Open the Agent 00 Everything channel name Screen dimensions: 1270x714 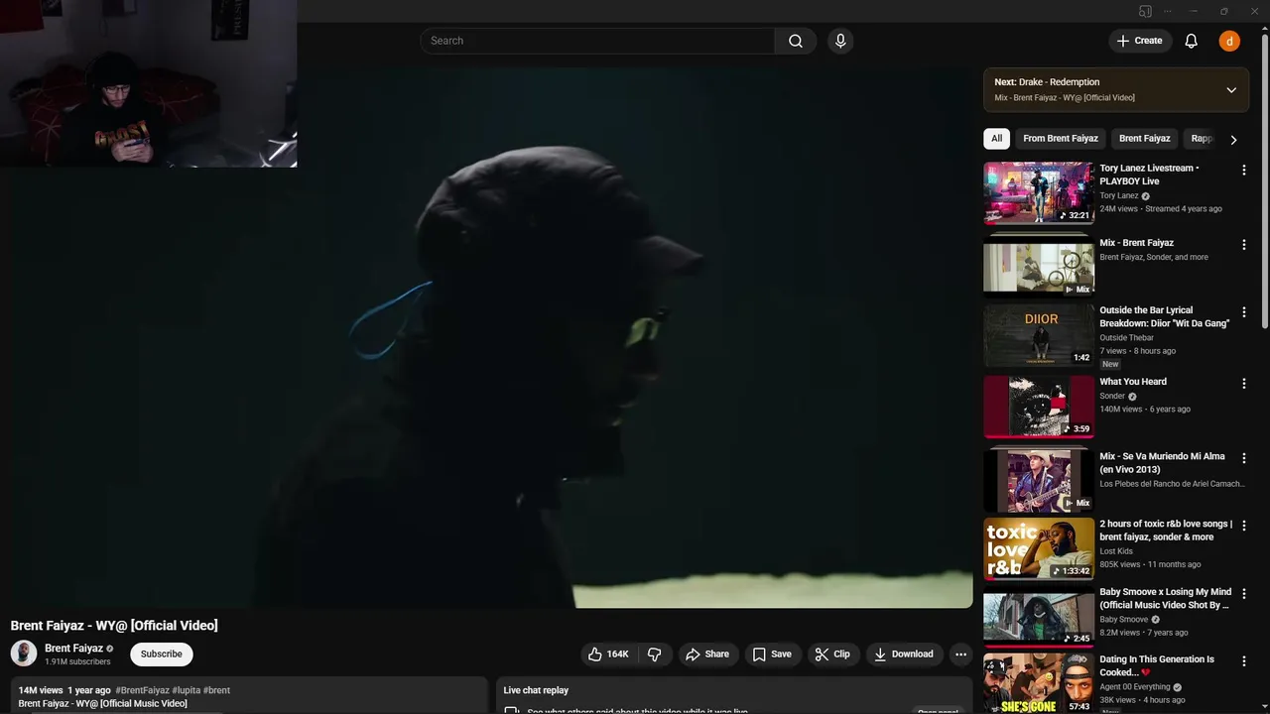(1135, 687)
